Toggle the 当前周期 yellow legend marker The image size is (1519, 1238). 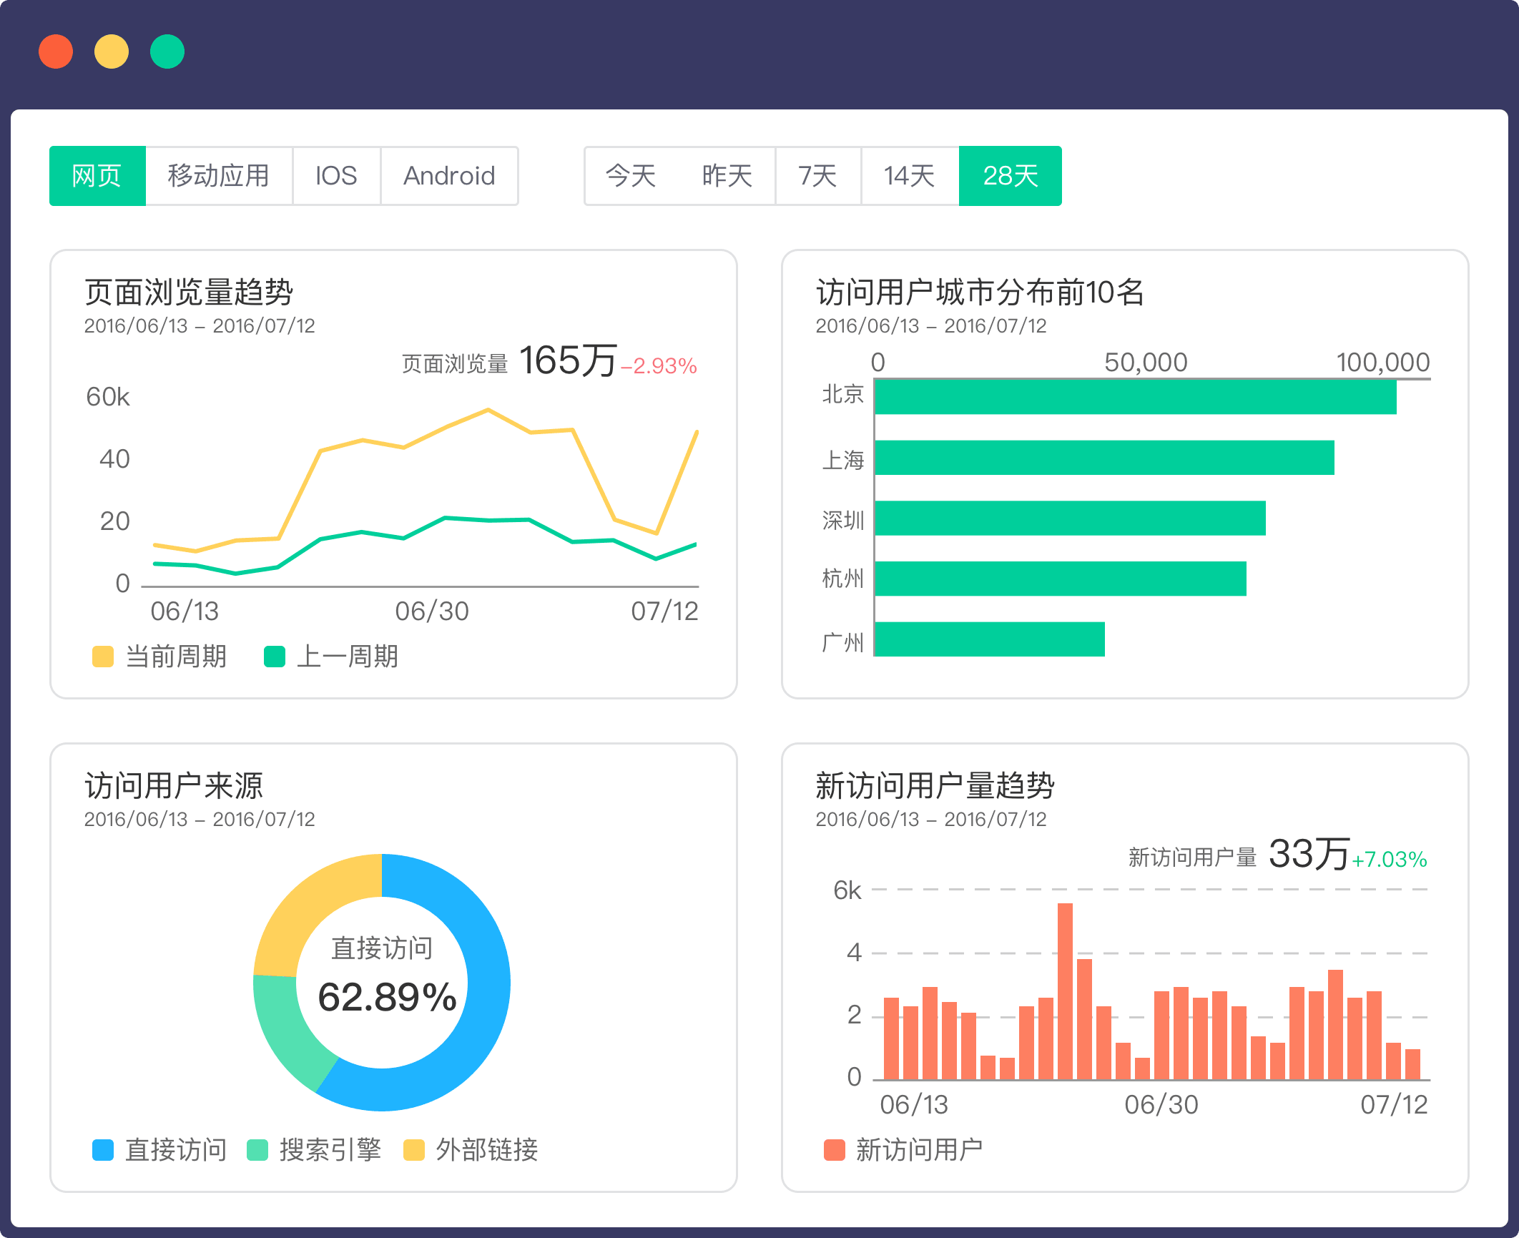(x=103, y=657)
